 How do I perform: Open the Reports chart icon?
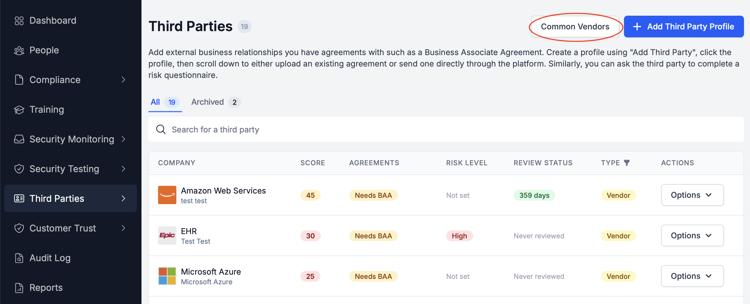[19, 287]
